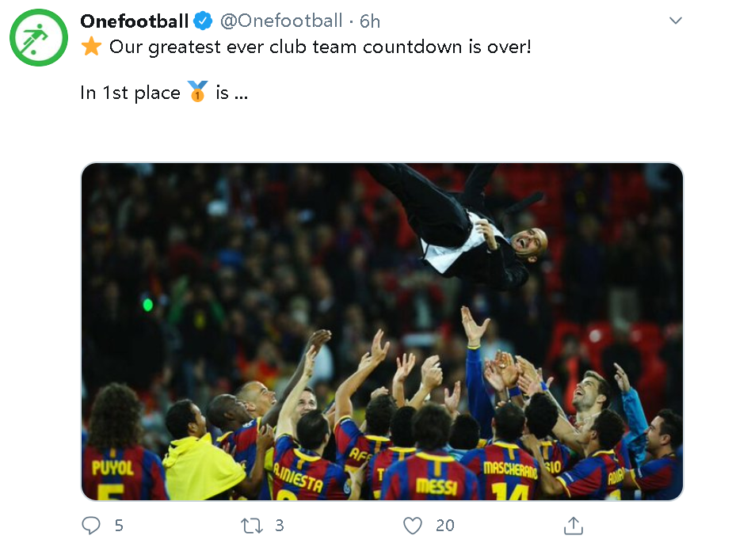Open the tweet's 6h timestamp link
Screen dimensions: 732x547
click(370, 21)
